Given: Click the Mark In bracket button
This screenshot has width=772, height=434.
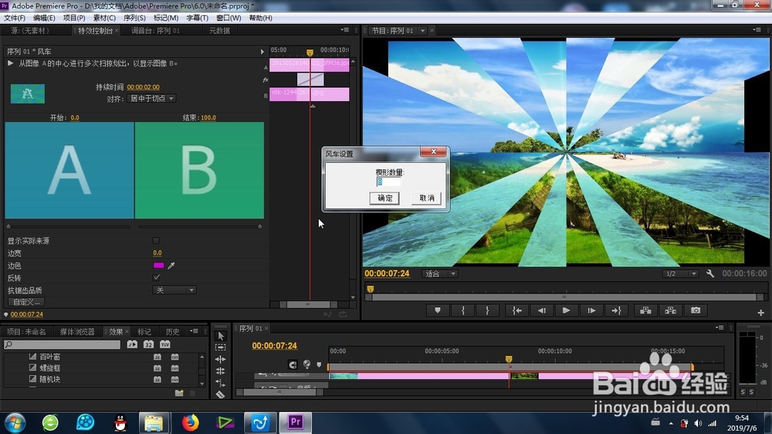Looking at the screenshot, I should pyautogui.click(x=462, y=310).
